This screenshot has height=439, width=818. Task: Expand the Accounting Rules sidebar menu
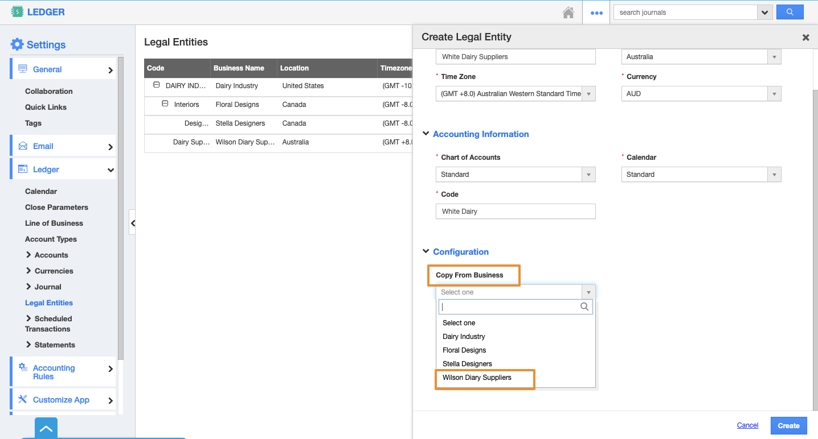coord(63,372)
